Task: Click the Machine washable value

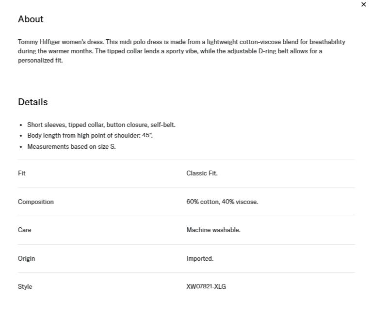Action: coord(213,230)
